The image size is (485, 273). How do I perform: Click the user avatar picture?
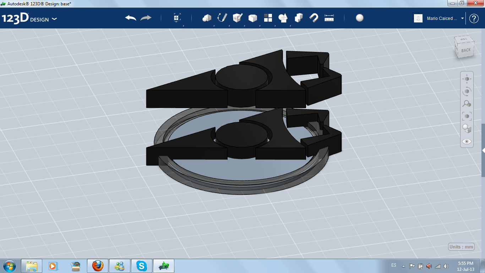click(x=418, y=18)
